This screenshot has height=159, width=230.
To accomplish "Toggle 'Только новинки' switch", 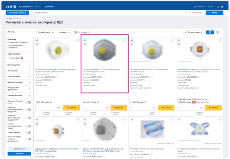I will pyautogui.click(x=29, y=133).
